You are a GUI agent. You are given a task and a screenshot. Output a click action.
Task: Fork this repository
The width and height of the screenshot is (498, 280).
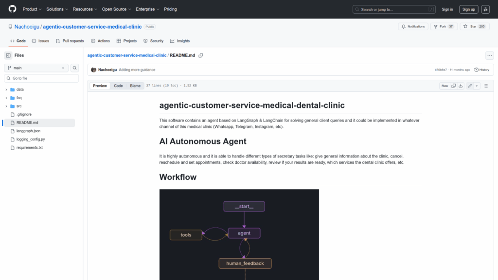pyautogui.click(x=444, y=27)
